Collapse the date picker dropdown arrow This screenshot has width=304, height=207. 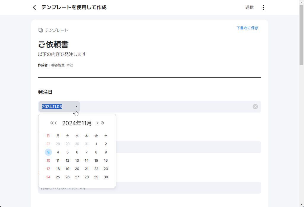click(76, 107)
